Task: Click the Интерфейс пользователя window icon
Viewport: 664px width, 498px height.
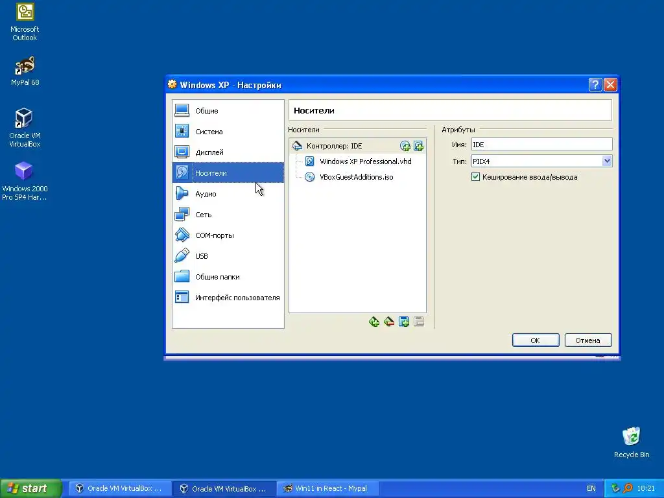Action: click(182, 297)
